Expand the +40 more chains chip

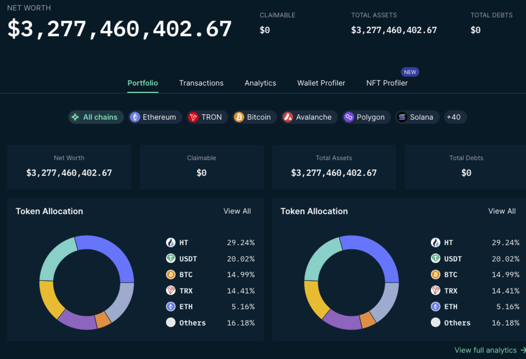(455, 117)
